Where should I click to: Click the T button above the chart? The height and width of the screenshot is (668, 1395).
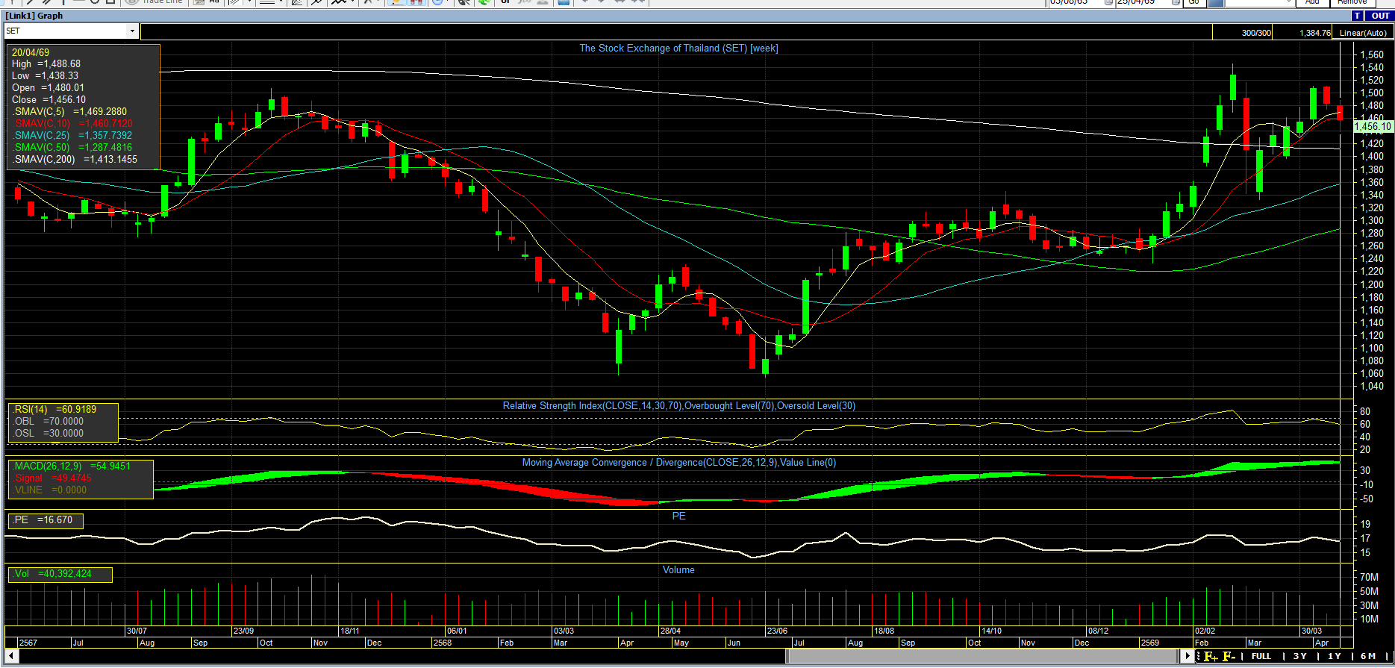click(x=1357, y=16)
